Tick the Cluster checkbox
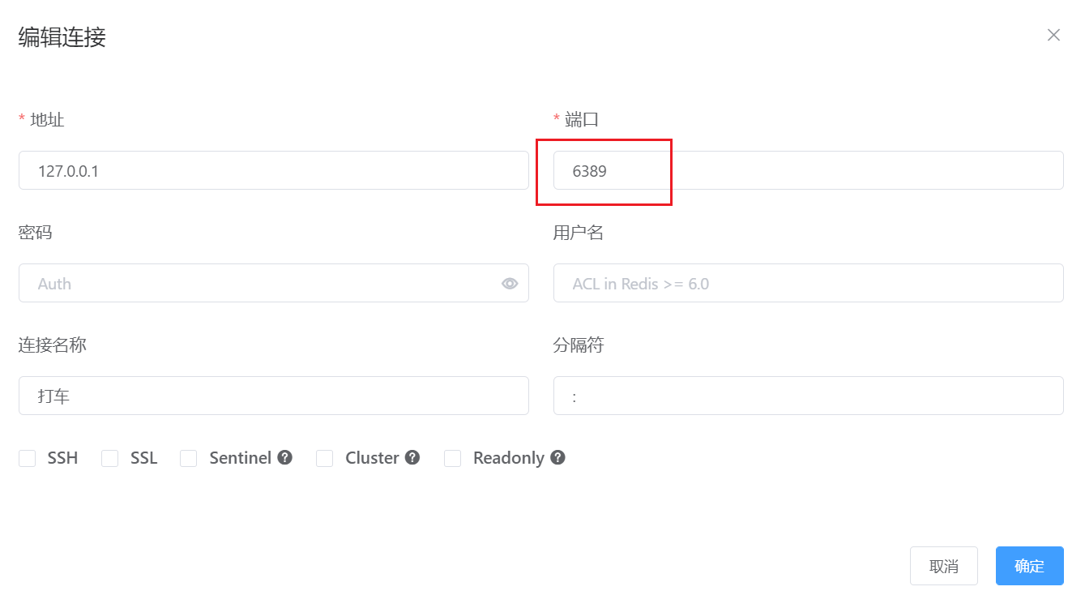The image size is (1085, 608). 325,459
